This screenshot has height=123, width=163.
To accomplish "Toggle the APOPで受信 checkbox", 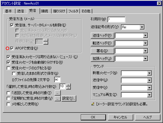I will pos(12,48).
